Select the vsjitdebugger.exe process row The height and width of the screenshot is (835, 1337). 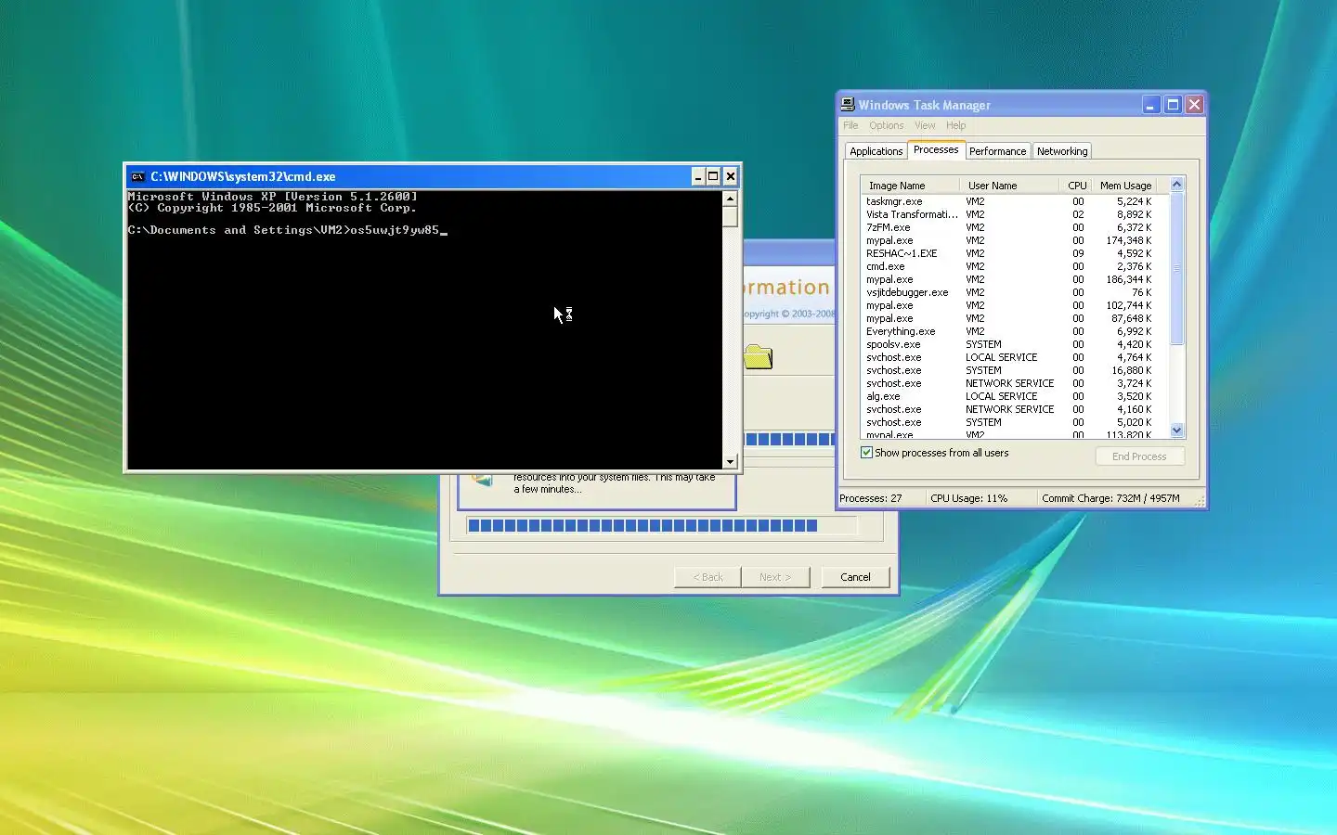click(1014, 292)
